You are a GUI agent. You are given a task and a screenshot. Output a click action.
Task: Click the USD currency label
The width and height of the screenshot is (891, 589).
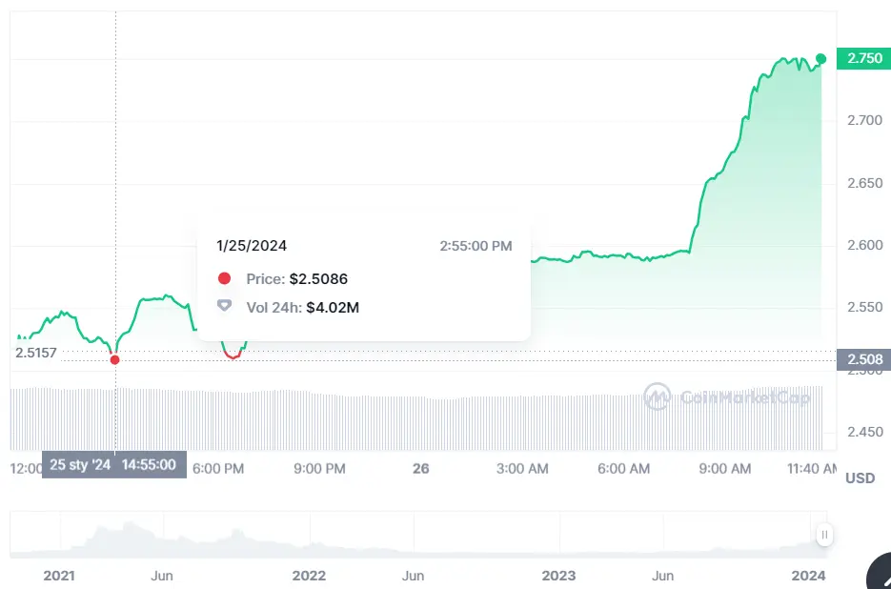pos(860,477)
